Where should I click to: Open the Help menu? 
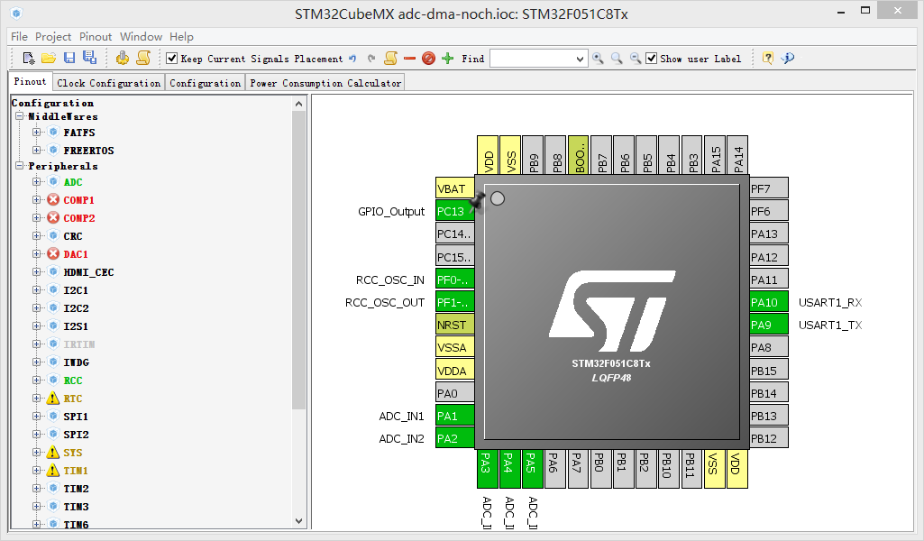181,37
